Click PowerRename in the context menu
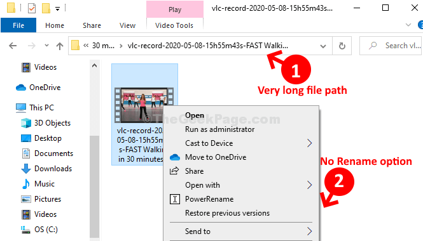The image size is (423, 241). click(x=209, y=199)
